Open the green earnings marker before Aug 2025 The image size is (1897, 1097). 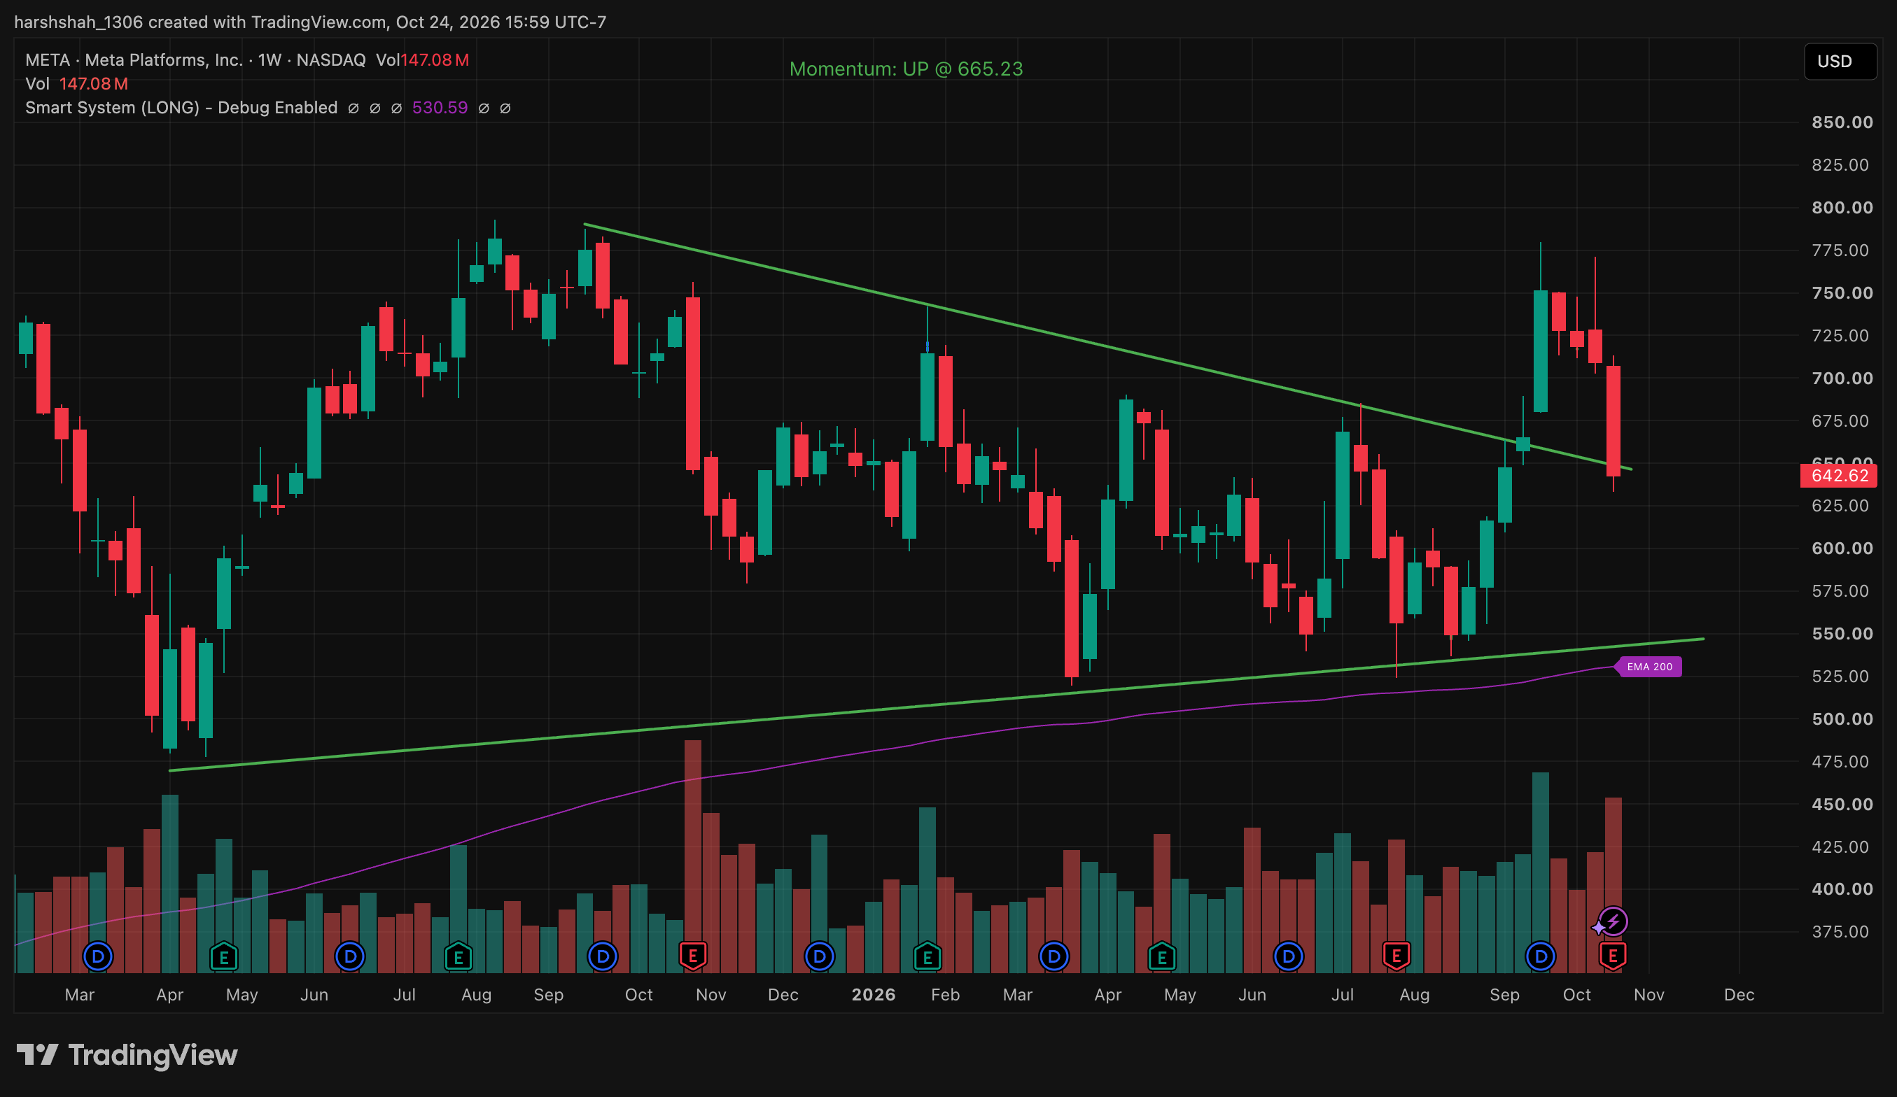pyautogui.click(x=458, y=957)
